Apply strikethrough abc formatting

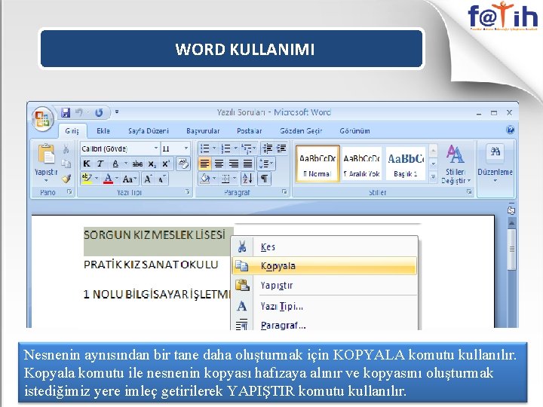[x=137, y=164]
